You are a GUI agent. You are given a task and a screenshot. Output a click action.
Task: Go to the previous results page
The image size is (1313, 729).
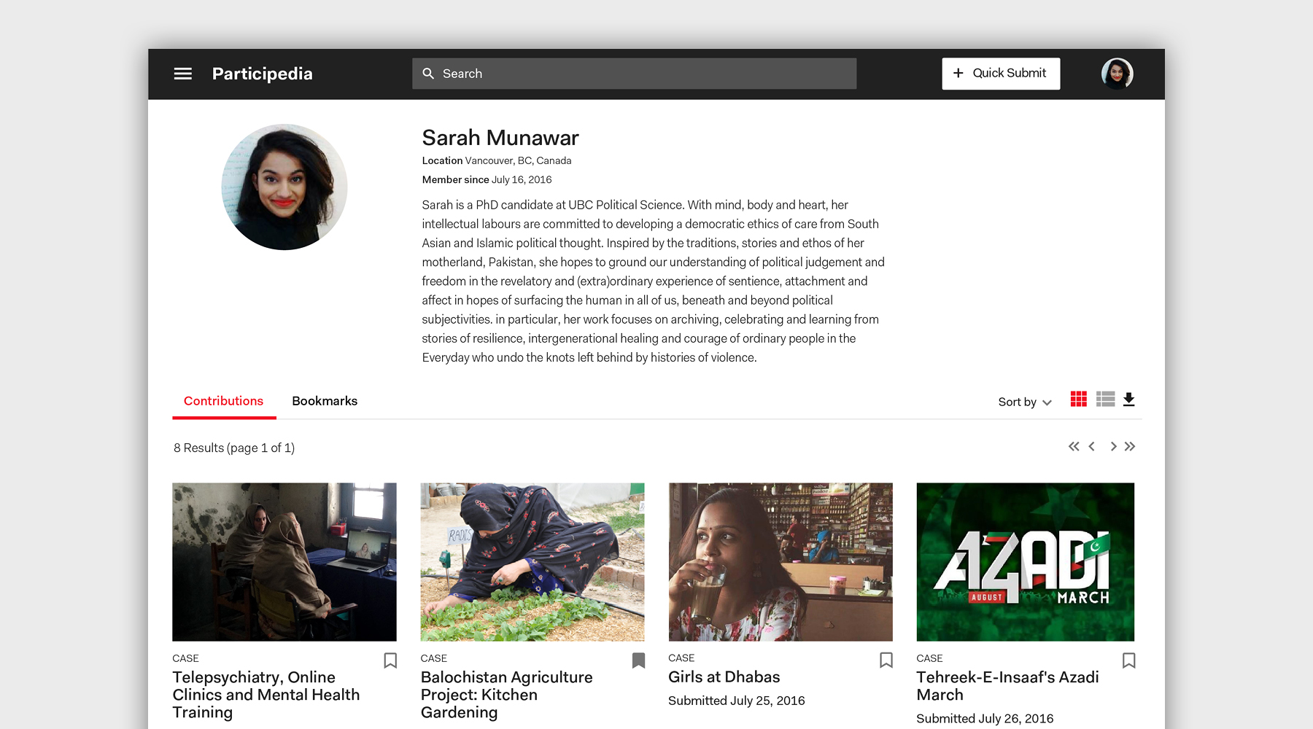(x=1092, y=446)
